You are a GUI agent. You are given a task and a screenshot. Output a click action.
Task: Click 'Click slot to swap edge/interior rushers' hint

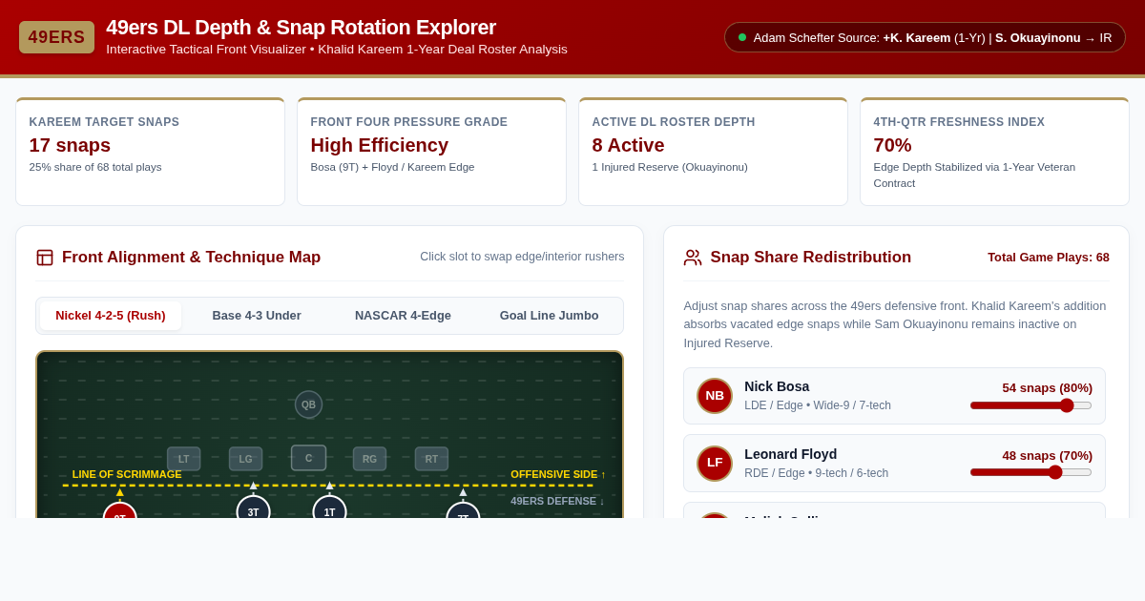coord(522,257)
